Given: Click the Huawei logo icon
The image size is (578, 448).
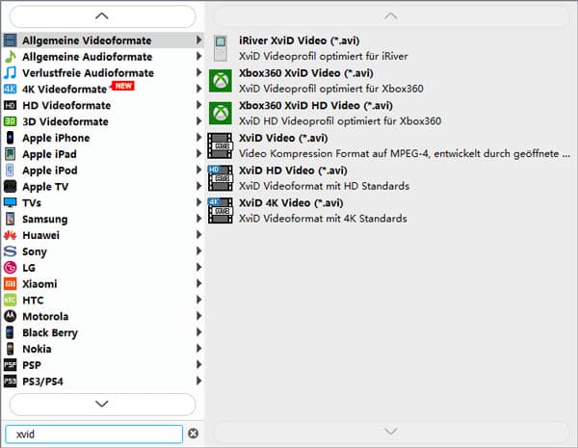Looking at the screenshot, I should point(10,235).
